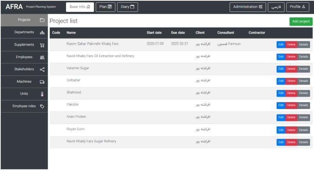View Details of Golbahar project
The width and height of the screenshot is (314, 170).
pos(304,81)
